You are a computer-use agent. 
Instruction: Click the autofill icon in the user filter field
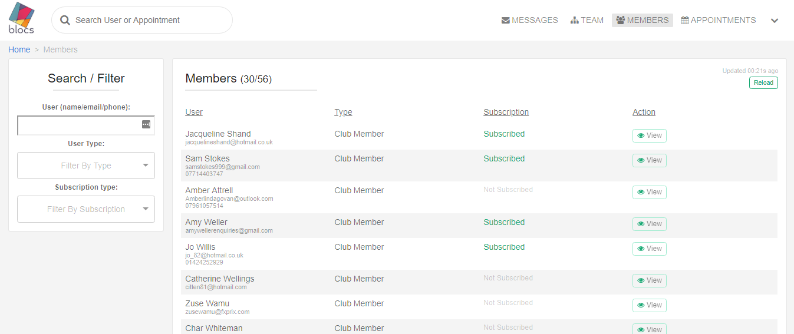pos(146,124)
